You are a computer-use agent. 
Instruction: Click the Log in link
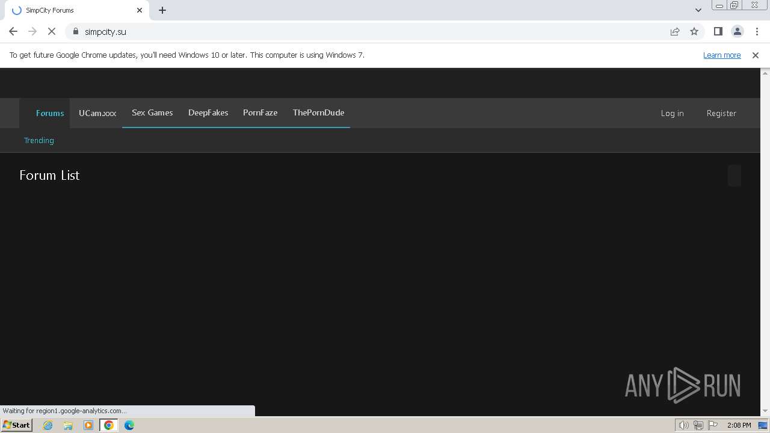672,113
